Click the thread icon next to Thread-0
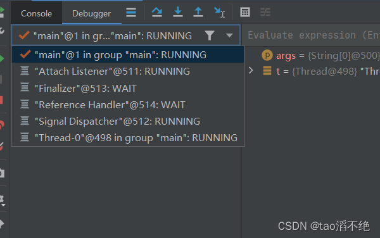 pos(25,137)
